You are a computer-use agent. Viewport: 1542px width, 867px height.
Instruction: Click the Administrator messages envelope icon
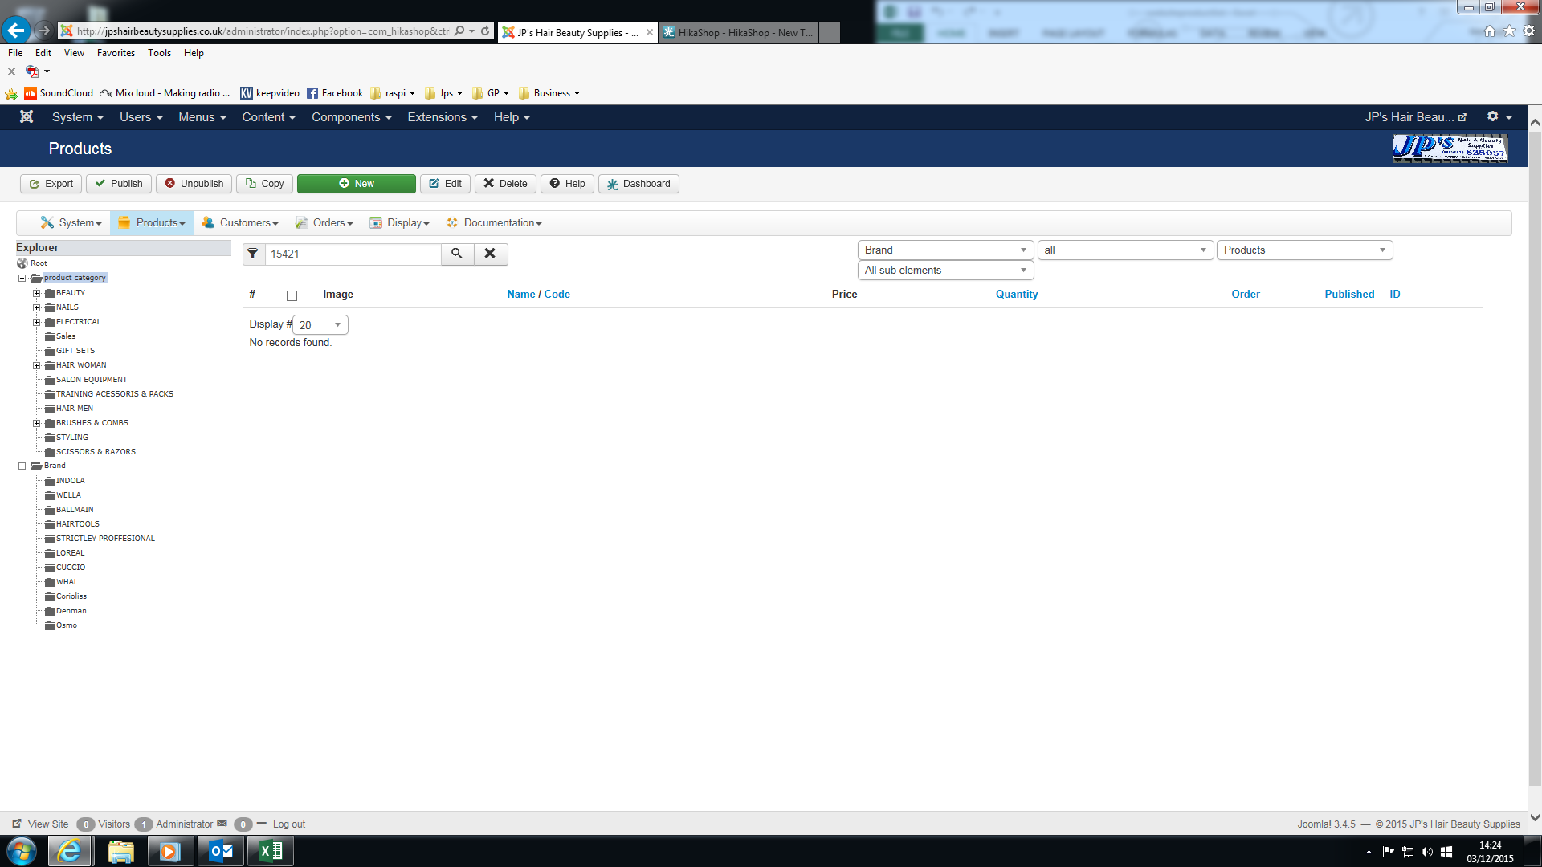click(x=222, y=824)
